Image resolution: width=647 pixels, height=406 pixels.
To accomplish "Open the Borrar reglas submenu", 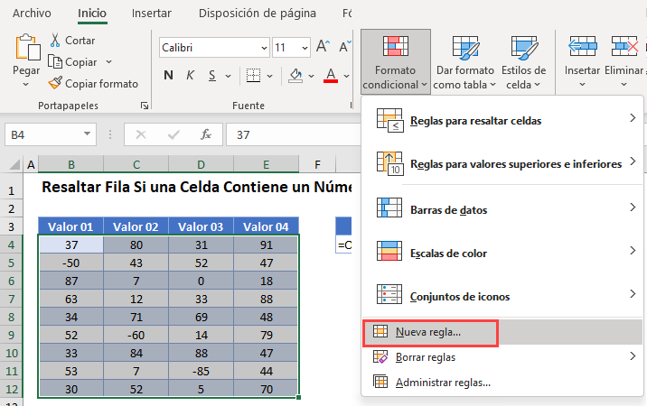I will click(x=502, y=357).
